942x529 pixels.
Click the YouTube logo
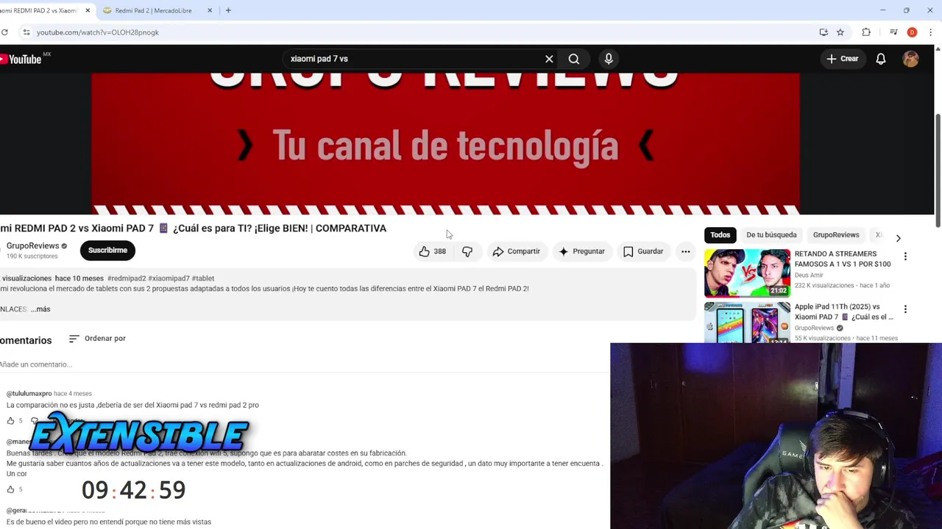point(22,59)
